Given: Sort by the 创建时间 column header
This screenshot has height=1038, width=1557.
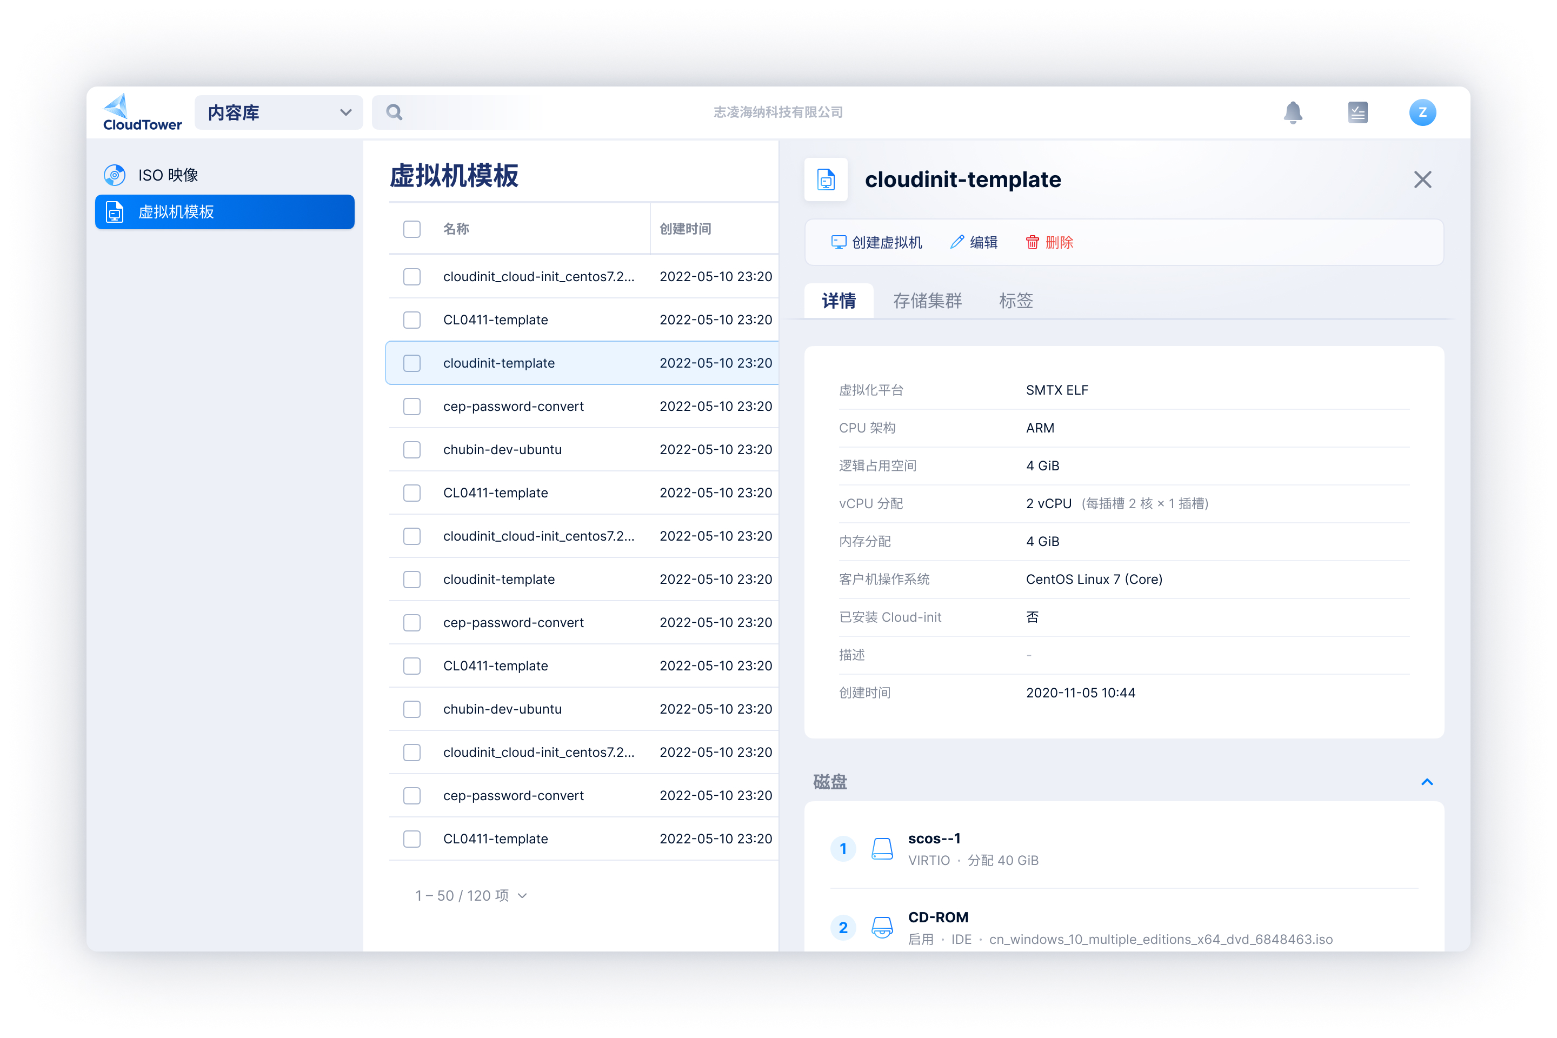Looking at the screenshot, I should pyautogui.click(x=685, y=229).
